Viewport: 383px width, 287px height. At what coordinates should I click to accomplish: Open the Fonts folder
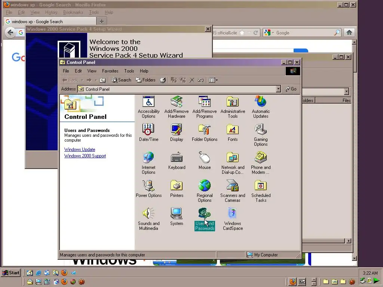233,133
